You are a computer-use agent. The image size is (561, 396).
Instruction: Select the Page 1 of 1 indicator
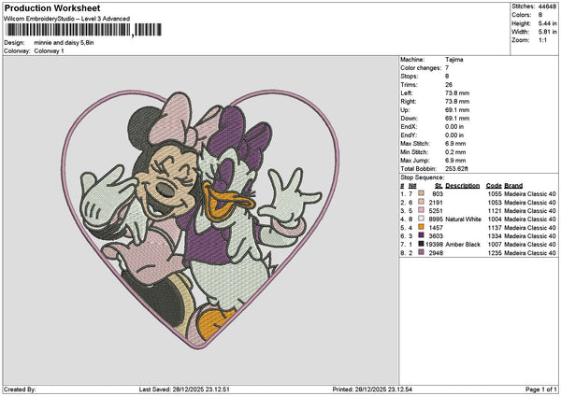541,389
